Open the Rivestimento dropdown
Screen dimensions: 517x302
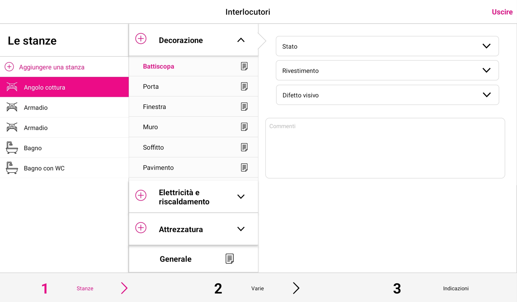[x=387, y=70]
